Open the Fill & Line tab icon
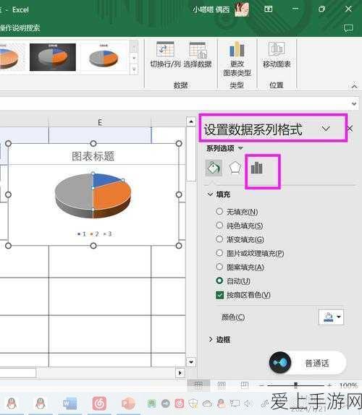The height and width of the screenshot is (415, 362). tap(214, 168)
